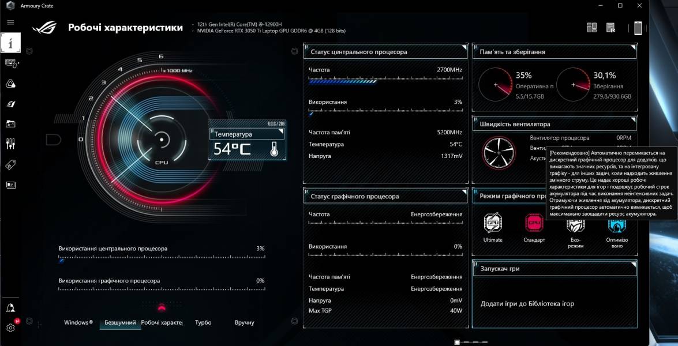Open Settings gear with notification badge
This screenshot has width=678, height=346.
point(10,328)
